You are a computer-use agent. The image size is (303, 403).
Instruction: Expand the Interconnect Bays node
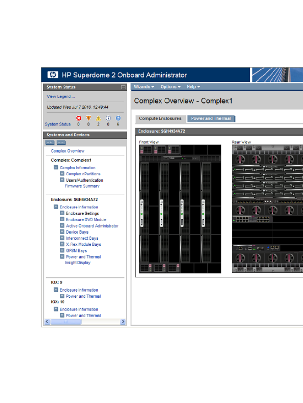point(62,238)
